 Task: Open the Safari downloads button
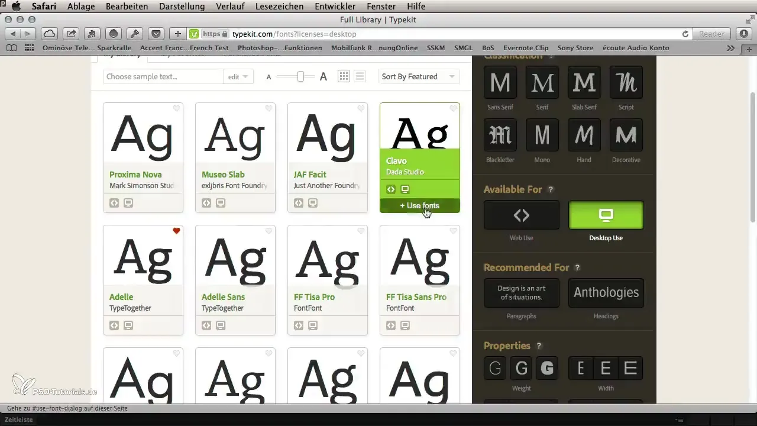click(743, 34)
